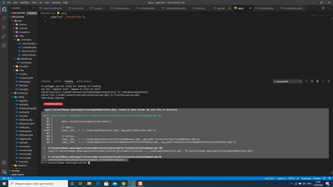The width and height of the screenshot is (333, 187).
Task: Open the Run and Debug view
Action: coord(4,36)
